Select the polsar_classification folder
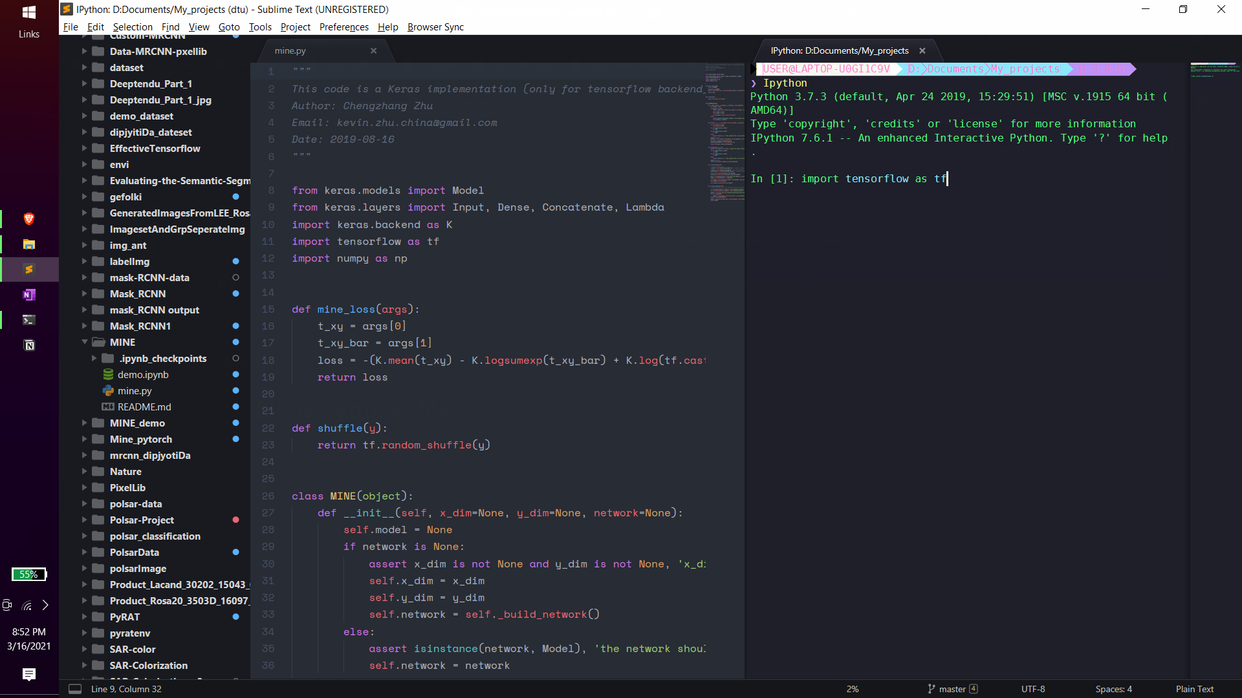Screen dimensions: 1242x698 (x=155, y=536)
